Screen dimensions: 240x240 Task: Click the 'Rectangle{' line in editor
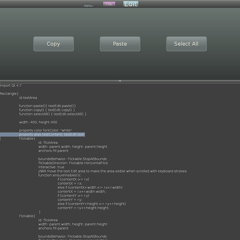point(9,94)
